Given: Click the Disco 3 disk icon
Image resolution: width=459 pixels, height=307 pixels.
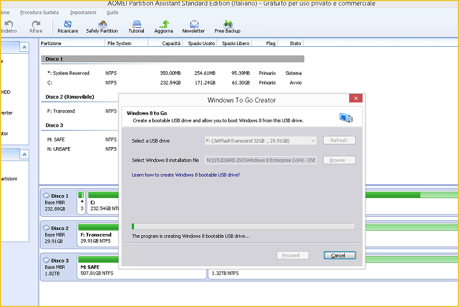Looking at the screenshot, I should [46, 260].
